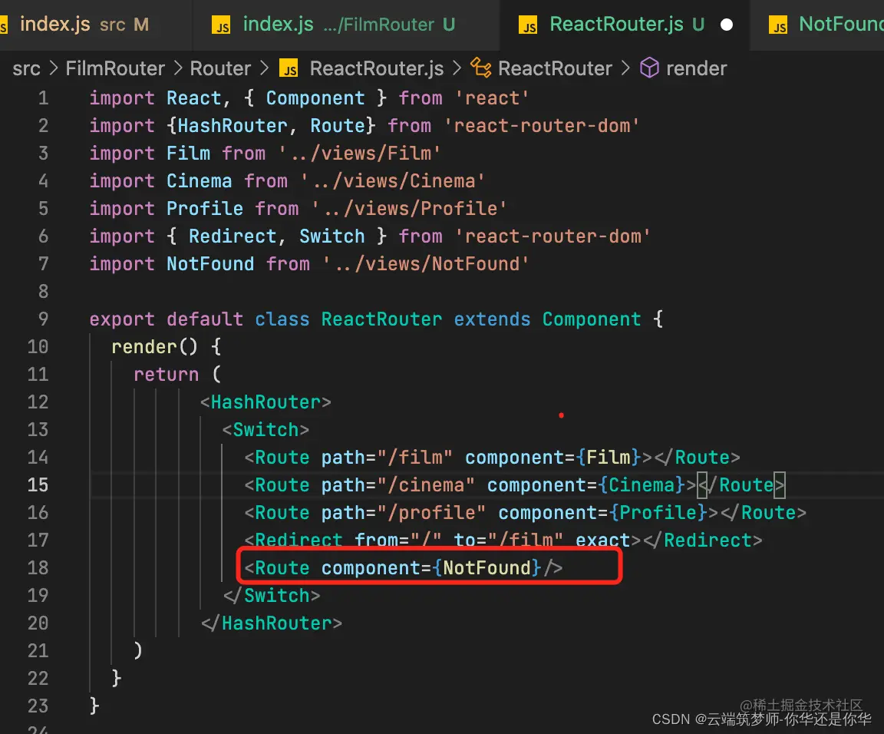Click 'Cinema' identifier on line 4

[x=199, y=181]
